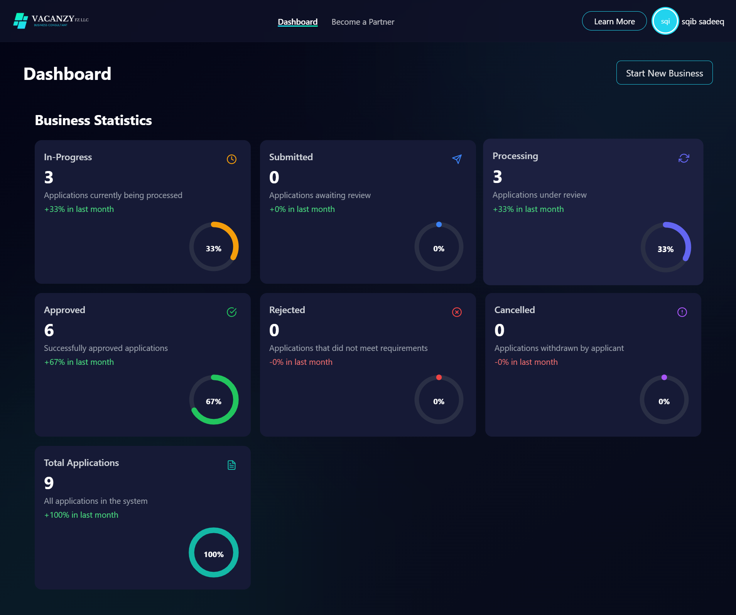
Task: Select the Rejected card title
Action: (x=287, y=310)
